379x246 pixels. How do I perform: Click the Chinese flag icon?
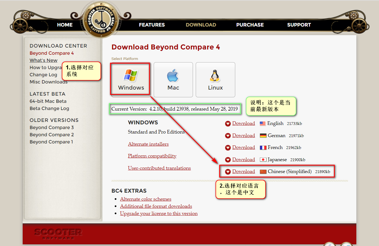[x=263, y=172]
